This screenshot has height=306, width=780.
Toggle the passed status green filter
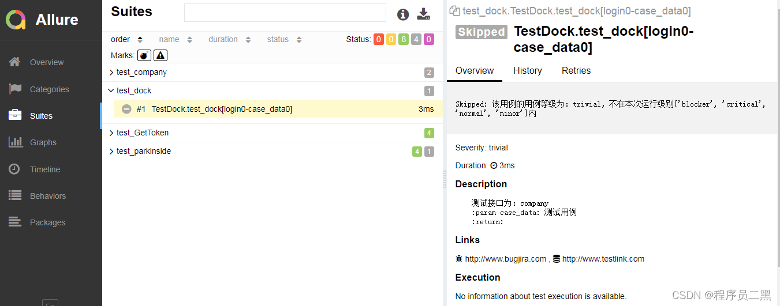pos(404,39)
